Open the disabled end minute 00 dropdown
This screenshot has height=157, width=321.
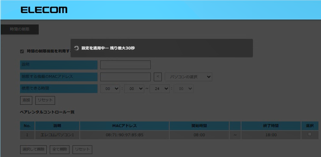(183, 89)
